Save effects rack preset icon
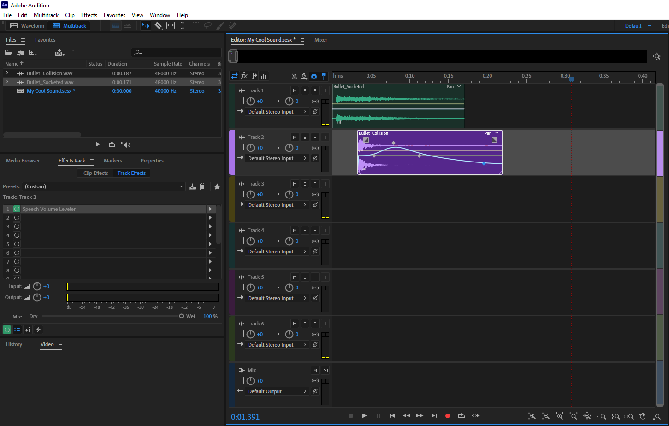669x426 pixels. tap(192, 186)
